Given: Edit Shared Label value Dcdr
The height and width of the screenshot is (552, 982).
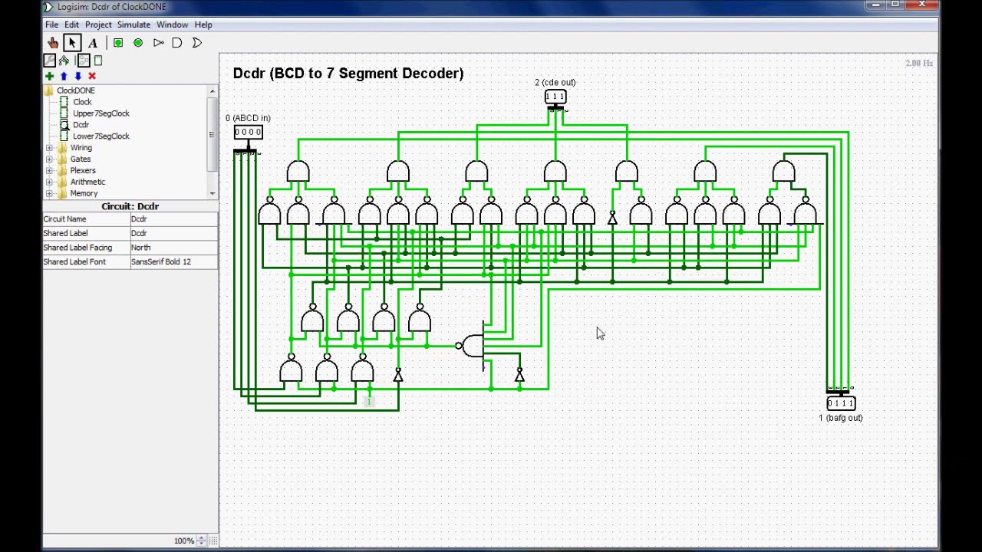Looking at the screenshot, I should 173,233.
